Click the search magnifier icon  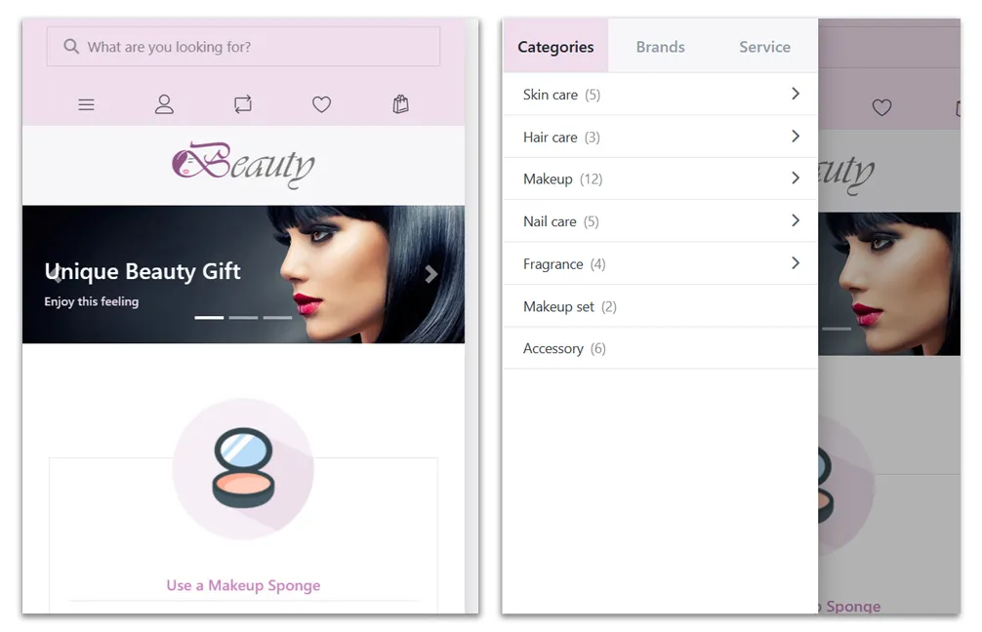[x=71, y=46]
